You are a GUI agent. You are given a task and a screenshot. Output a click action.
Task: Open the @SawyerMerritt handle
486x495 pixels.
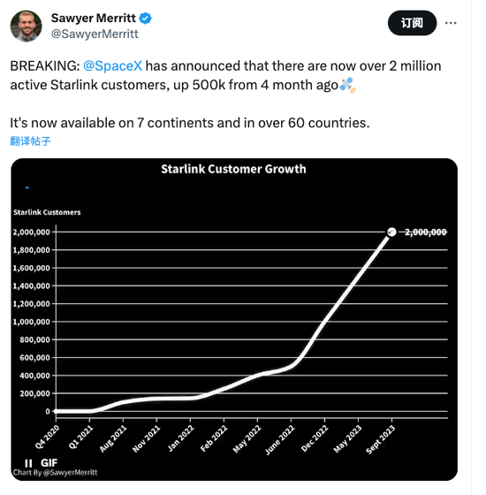coord(95,34)
